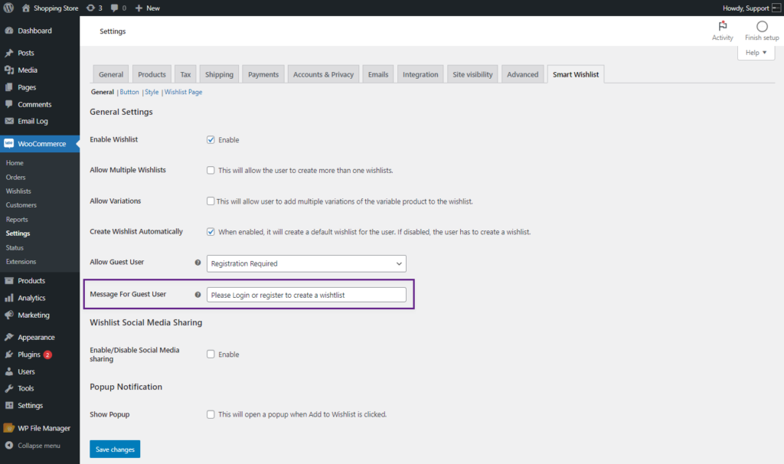Viewport: 784px width, 464px height.
Task: Click the Appearance paintbrush icon
Action: pos(9,337)
